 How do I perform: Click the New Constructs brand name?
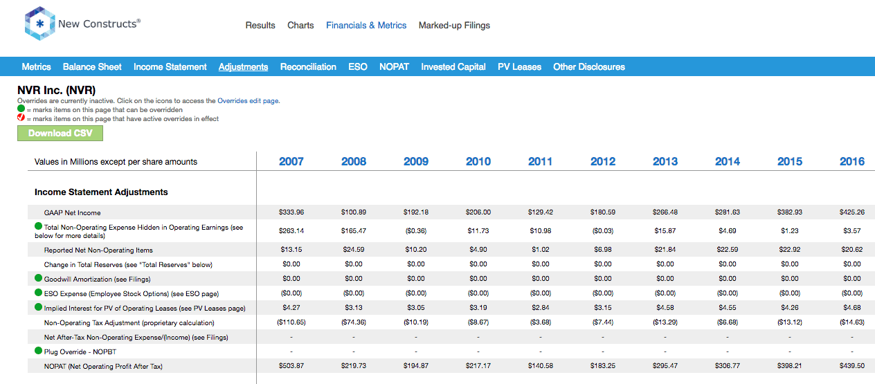pos(99,24)
